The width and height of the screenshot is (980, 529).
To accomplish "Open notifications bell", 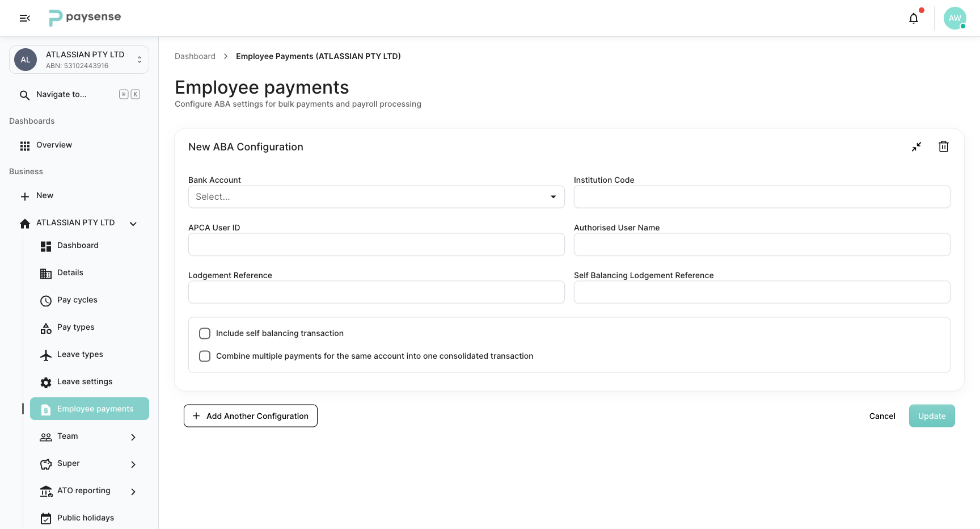I will click(x=914, y=18).
